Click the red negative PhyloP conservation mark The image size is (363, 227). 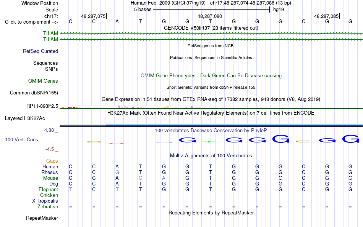coord(117,143)
